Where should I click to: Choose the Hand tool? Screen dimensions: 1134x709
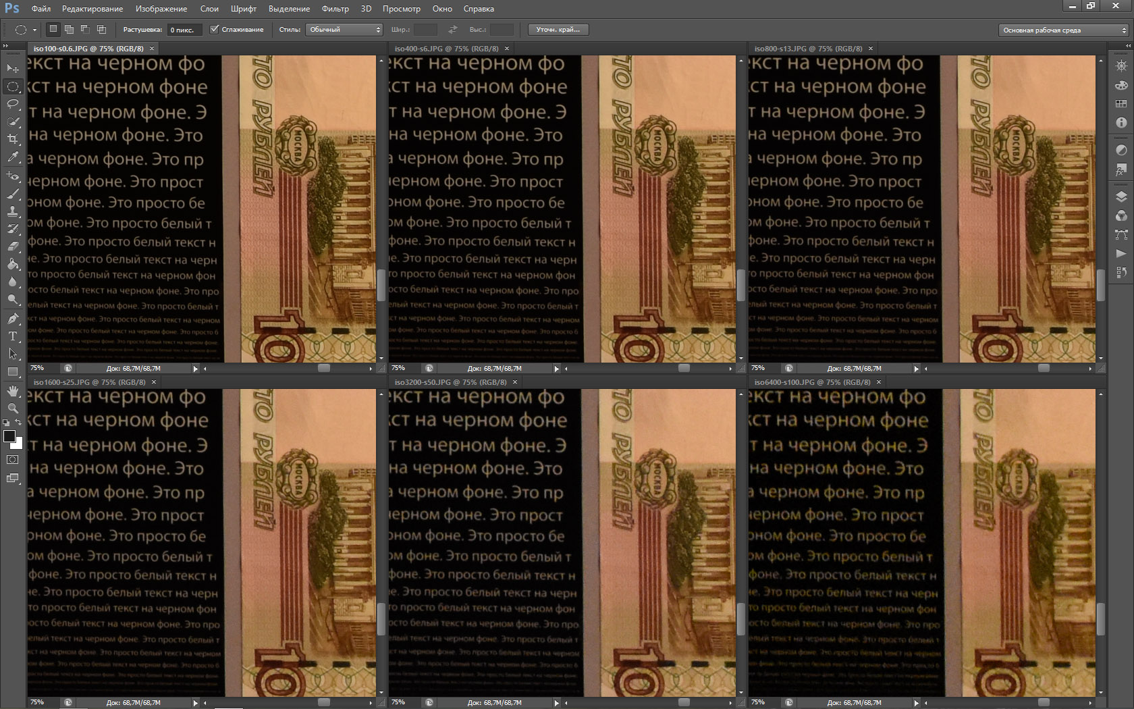click(x=13, y=391)
